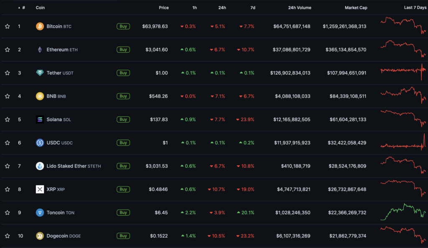Sort the list by Price header

[163, 8]
